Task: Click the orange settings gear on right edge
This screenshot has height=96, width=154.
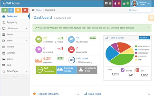Action: (x=151, y=18)
